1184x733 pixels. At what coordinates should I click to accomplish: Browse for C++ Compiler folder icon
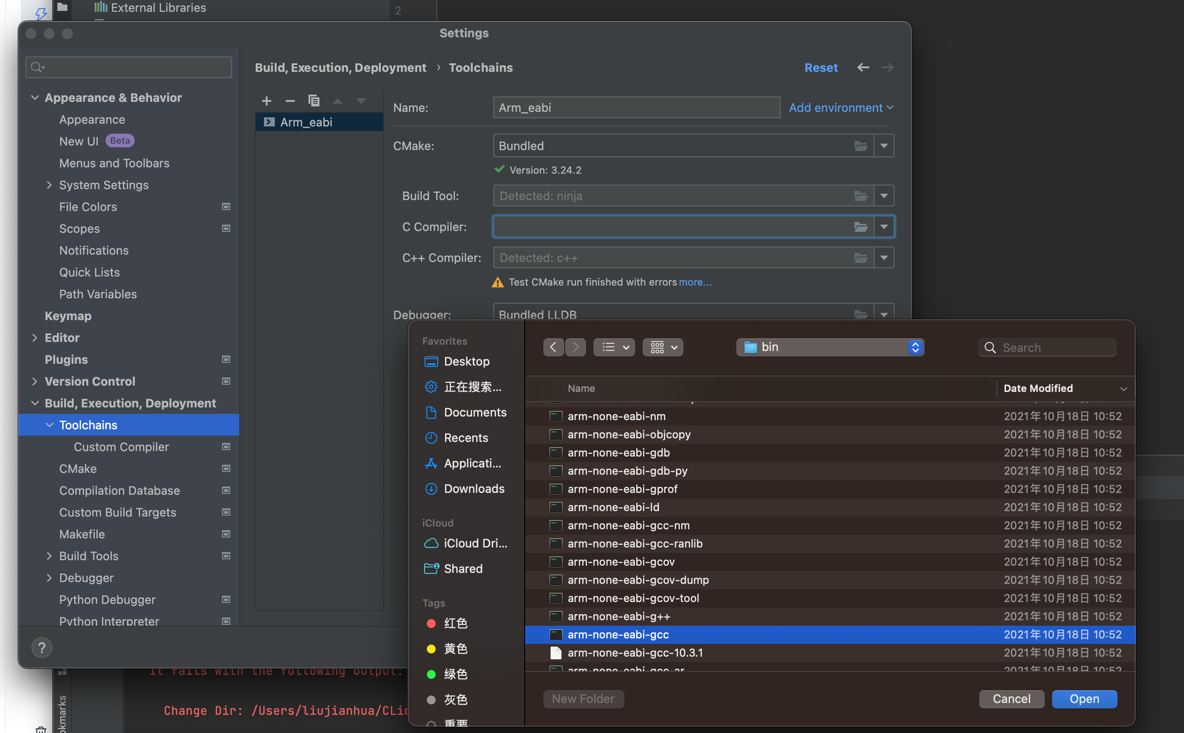861,258
